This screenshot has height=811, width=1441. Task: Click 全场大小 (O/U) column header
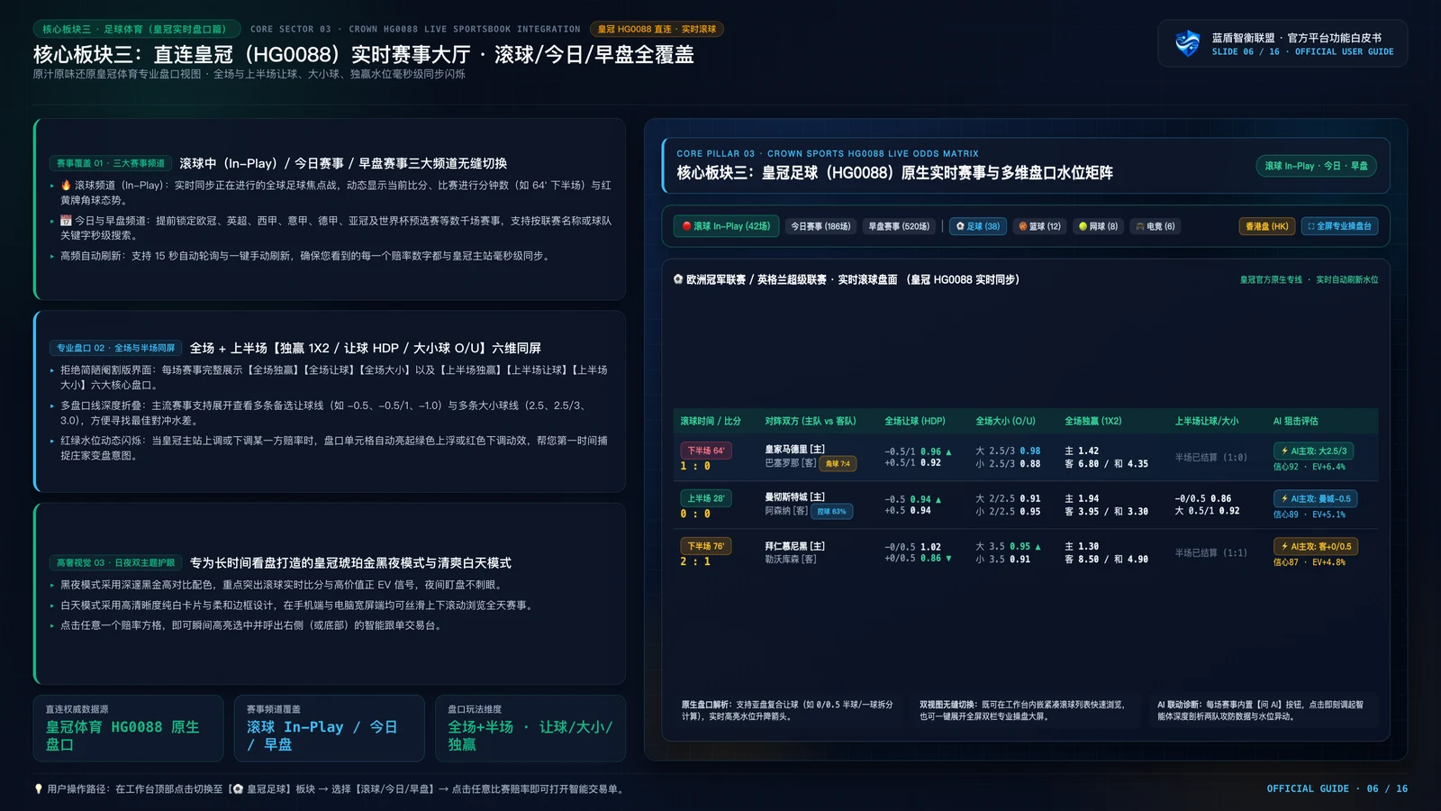pyautogui.click(x=1005, y=421)
